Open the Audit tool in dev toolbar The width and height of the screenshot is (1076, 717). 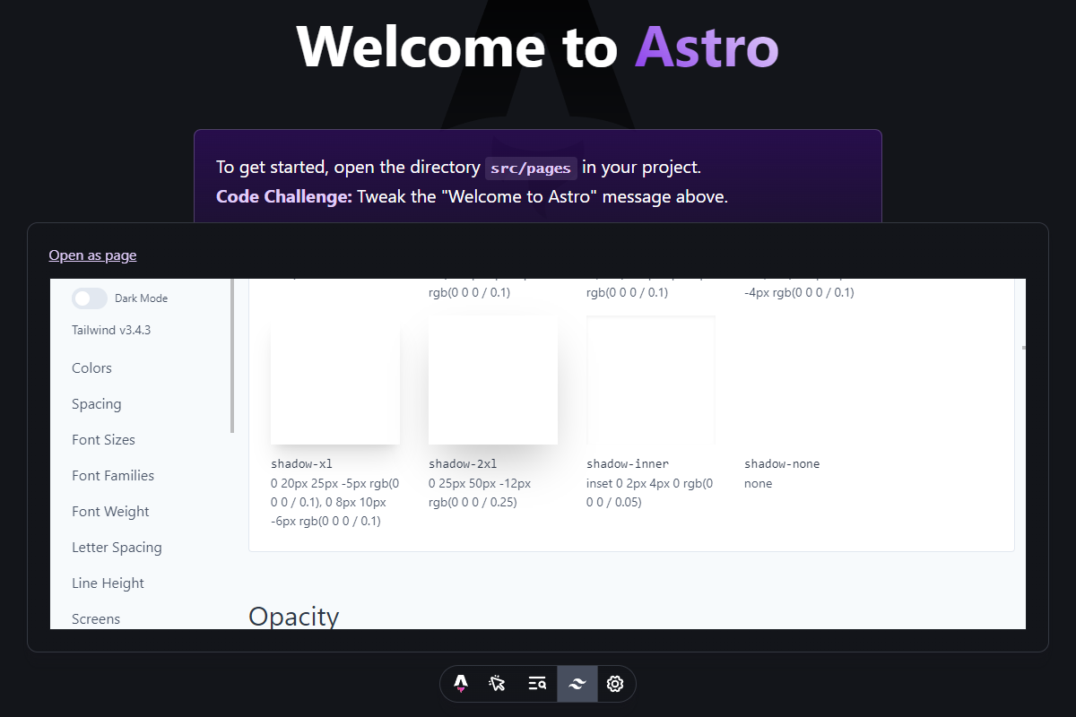coord(537,684)
